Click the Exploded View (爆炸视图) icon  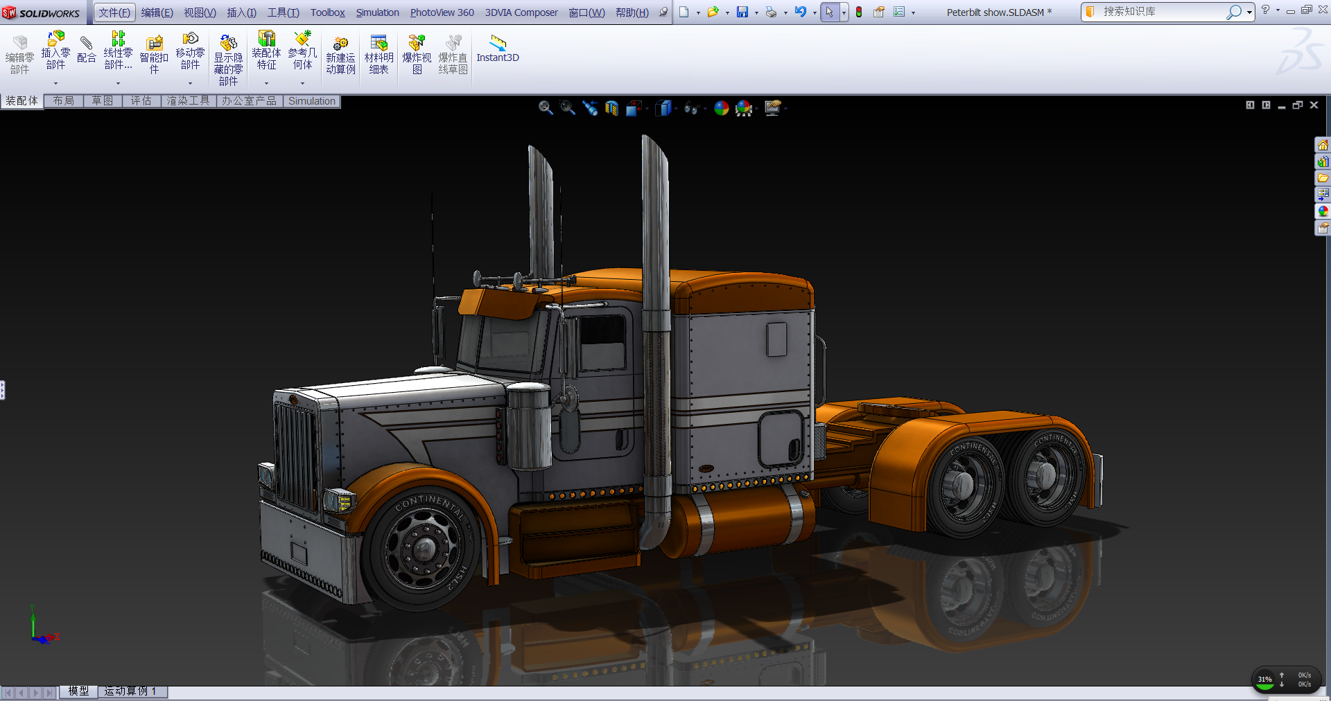pyautogui.click(x=417, y=43)
